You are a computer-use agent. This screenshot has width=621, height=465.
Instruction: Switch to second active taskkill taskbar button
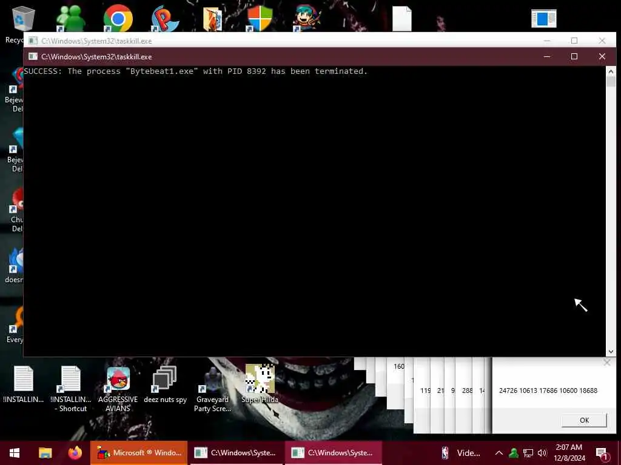[x=333, y=453]
